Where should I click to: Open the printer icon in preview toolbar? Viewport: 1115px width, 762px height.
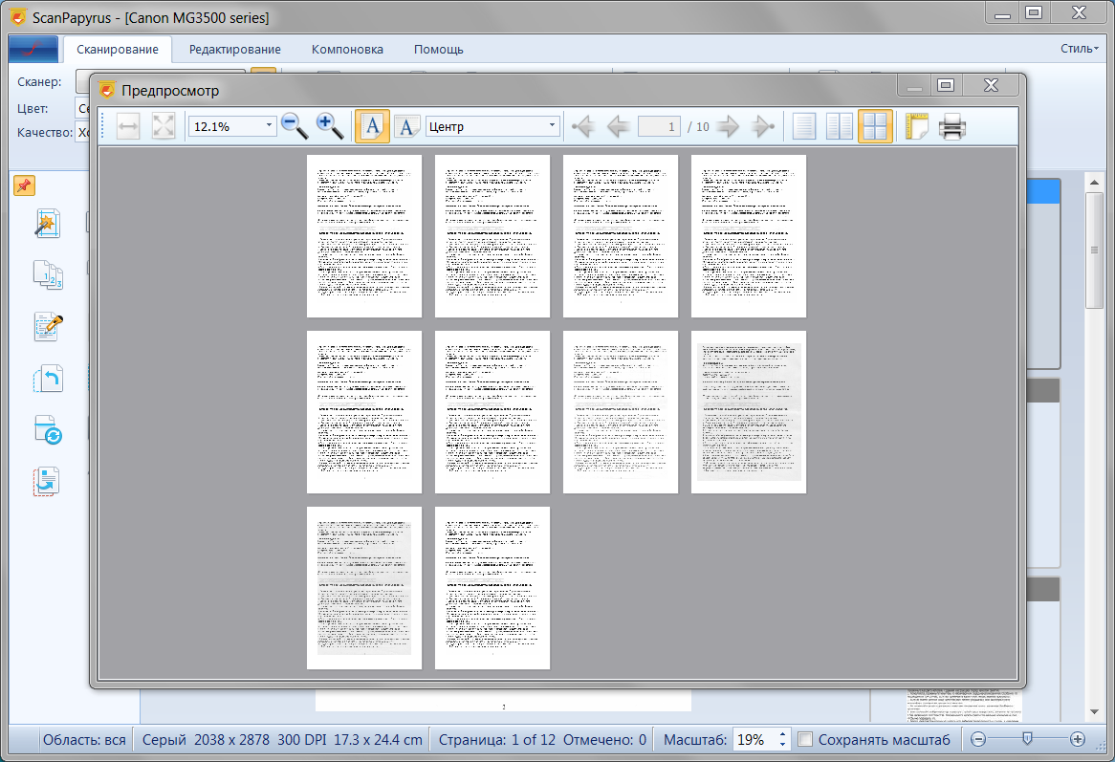point(952,126)
